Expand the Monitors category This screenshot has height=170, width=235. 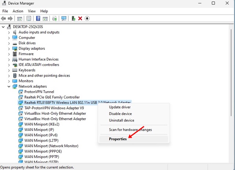coord(9,81)
